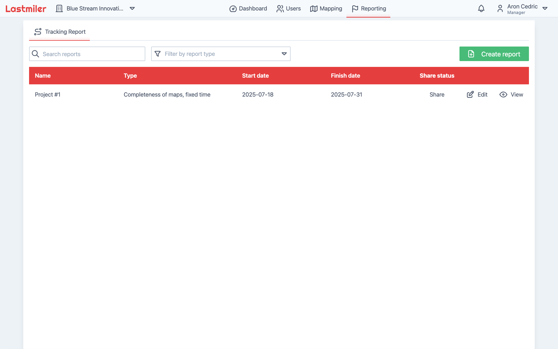Viewport: 558px width, 349px height.
Task: Click the 2025-07-18 start date cell
Action: [x=258, y=95]
